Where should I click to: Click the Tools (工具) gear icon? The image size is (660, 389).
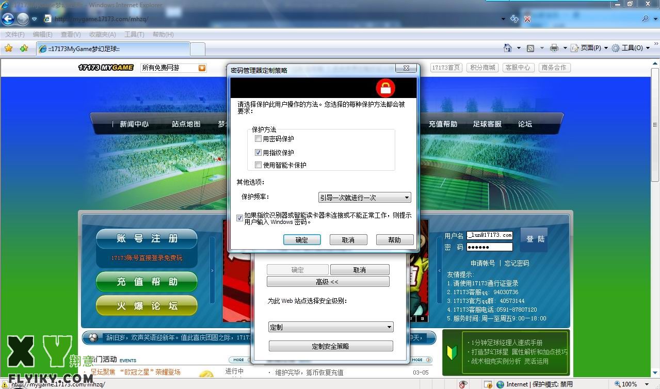tap(616, 48)
